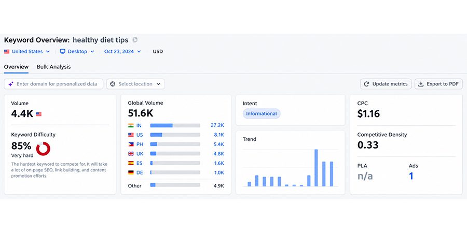Focus the Enter domain for personalized data field
467x233 pixels.
pyautogui.click(x=53, y=84)
